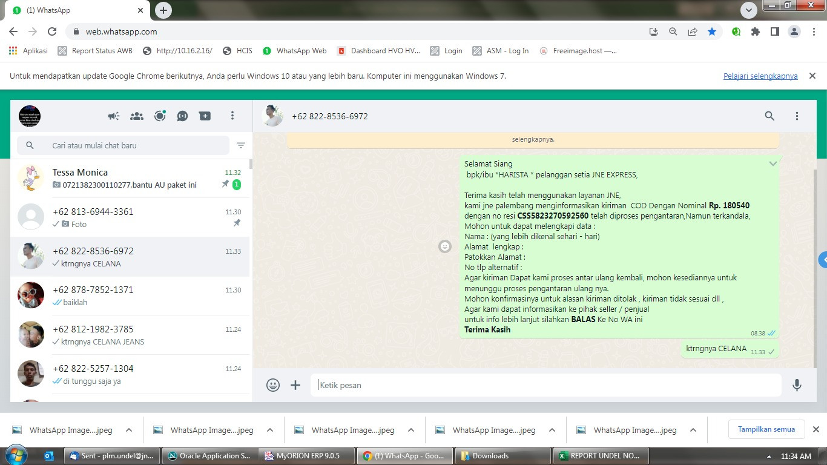Image resolution: width=827 pixels, height=465 pixels.
Task: Click the unread badge on Tessa Monica
Action: pos(237,185)
